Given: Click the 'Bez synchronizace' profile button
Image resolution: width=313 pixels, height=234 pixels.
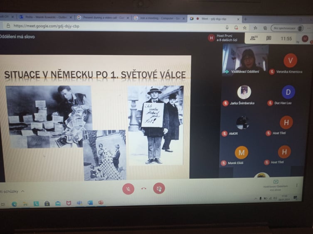Looking at the screenshot, I should pyautogui.click(x=287, y=28).
